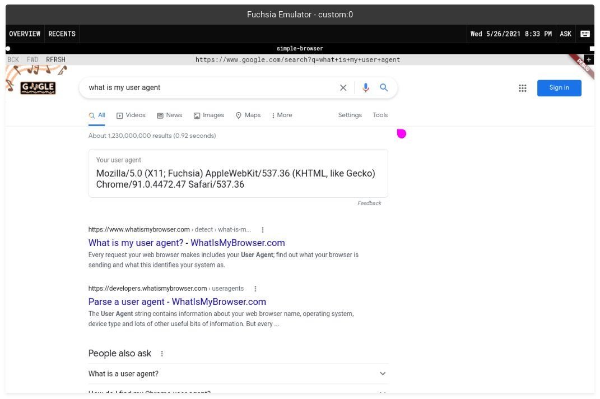Click the blue magnifier search icon

(384, 87)
